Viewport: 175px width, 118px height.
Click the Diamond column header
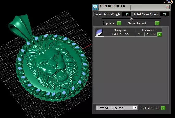[149, 30]
